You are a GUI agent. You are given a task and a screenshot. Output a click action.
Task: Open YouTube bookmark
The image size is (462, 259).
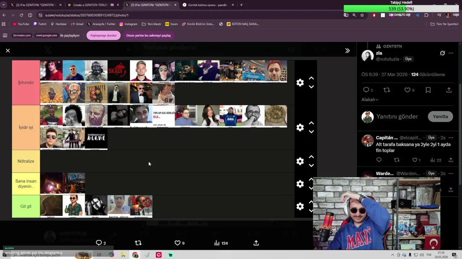coord(21,24)
